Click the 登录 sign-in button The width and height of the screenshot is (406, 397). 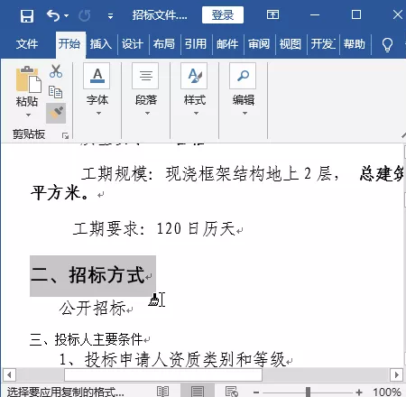pyautogui.click(x=223, y=15)
